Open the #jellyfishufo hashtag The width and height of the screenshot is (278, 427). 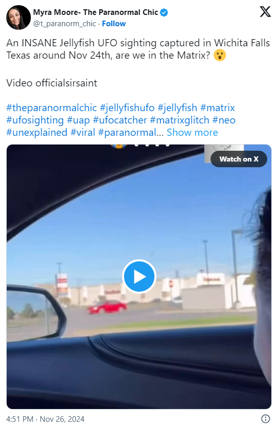(127, 108)
